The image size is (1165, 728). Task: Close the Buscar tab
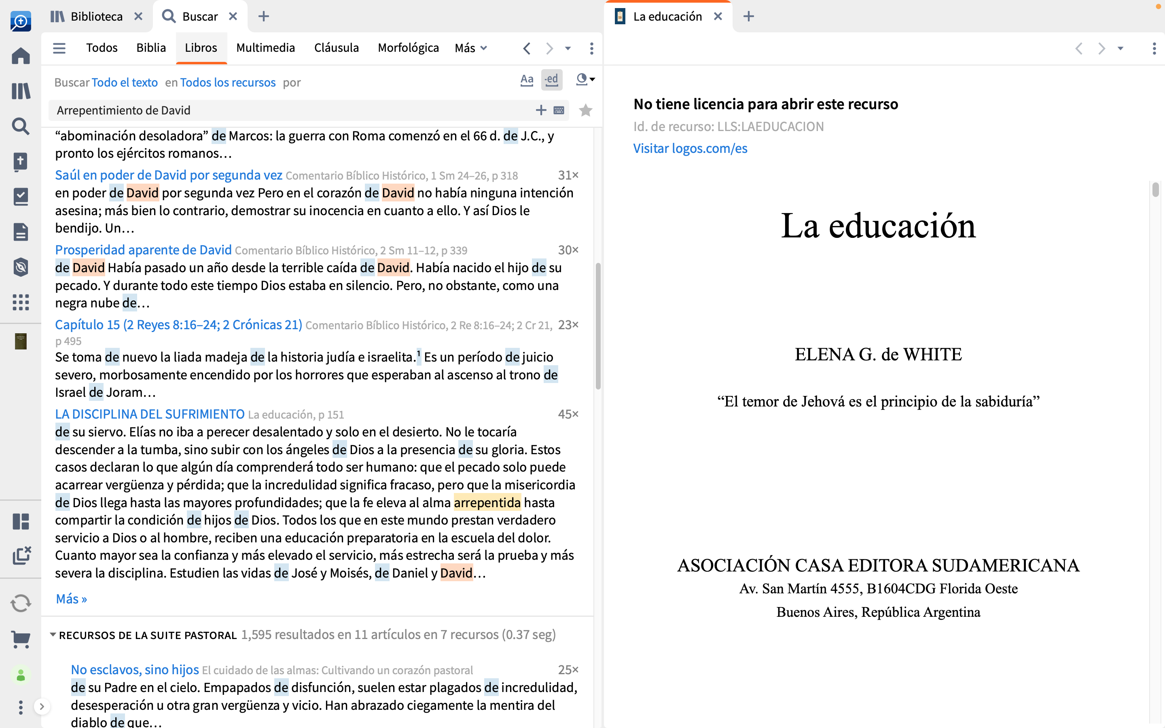point(233,16)
